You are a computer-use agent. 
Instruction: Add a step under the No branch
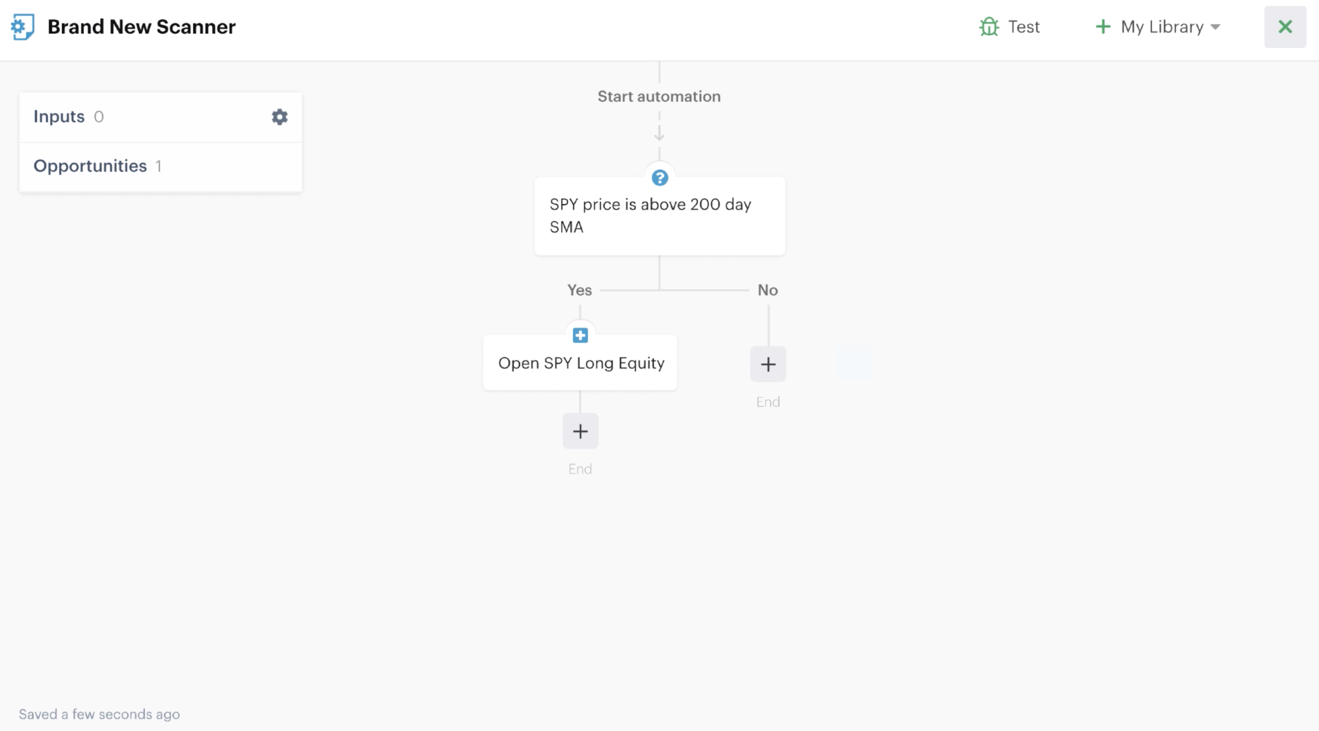(x=768, y=365)
